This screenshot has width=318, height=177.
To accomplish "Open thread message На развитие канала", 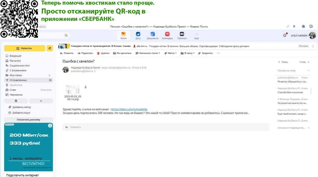I will (292, 101).
